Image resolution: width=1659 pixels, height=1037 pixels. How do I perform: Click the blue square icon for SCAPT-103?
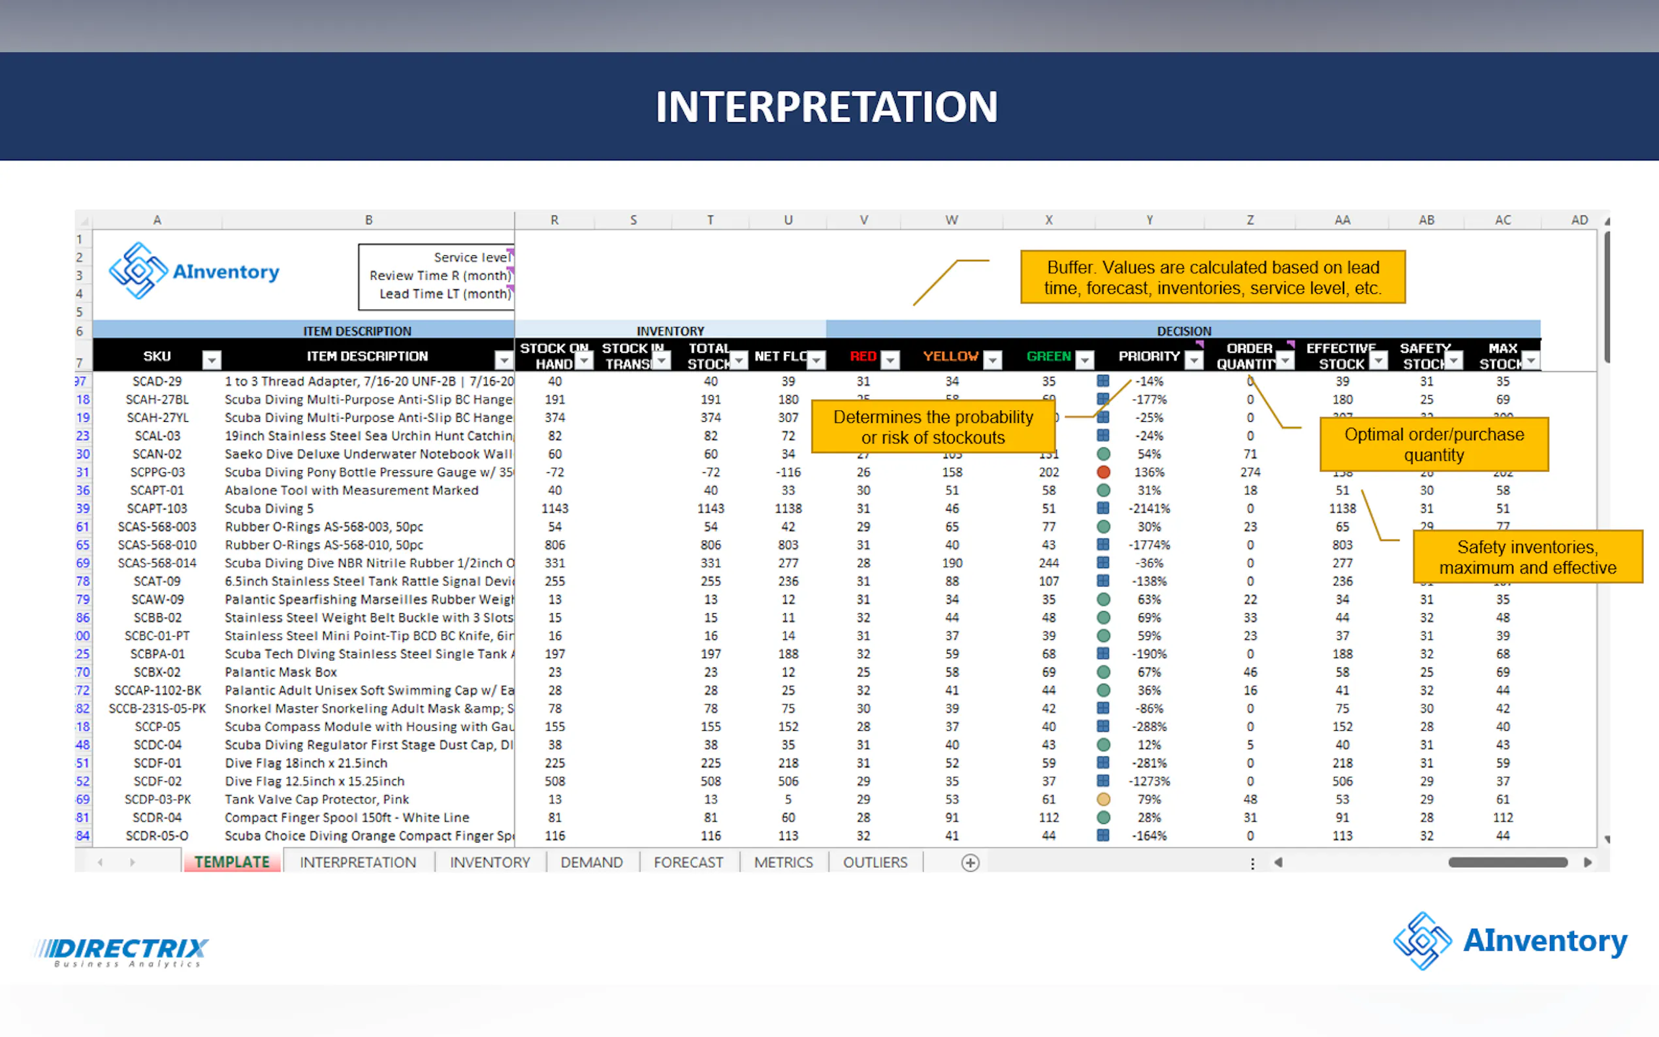pyautogui.click(x=1103, y=508)
